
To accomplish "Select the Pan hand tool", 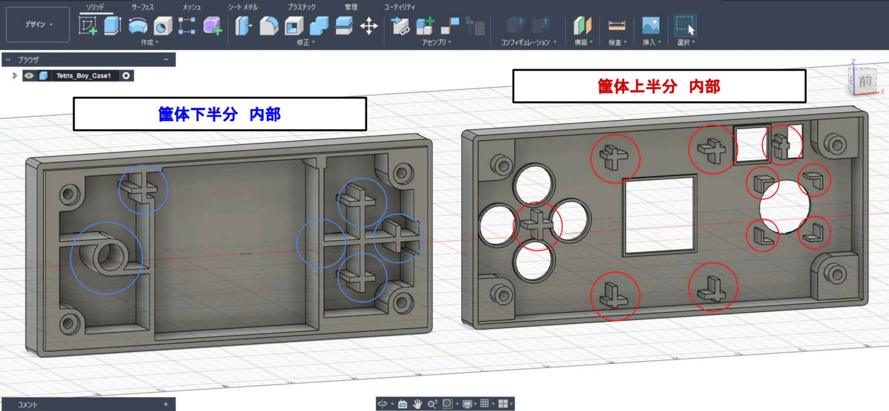I will [417, 403].
